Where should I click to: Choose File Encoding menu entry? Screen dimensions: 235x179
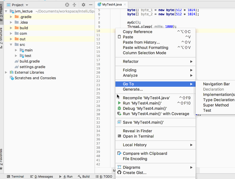pyautogui.click(x=155, y=159)
